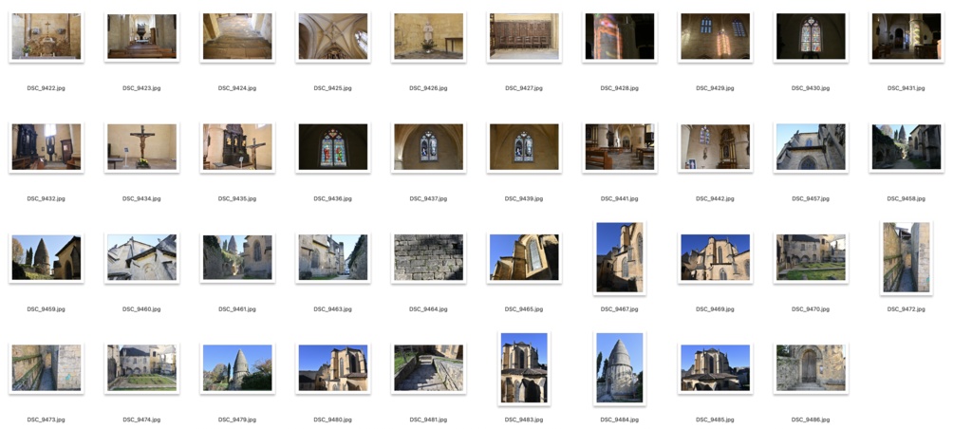Viewport: 972px width, 429px height.
Task: Click the file name DSC_9434.jpg
Action: (x=141, y=198)
